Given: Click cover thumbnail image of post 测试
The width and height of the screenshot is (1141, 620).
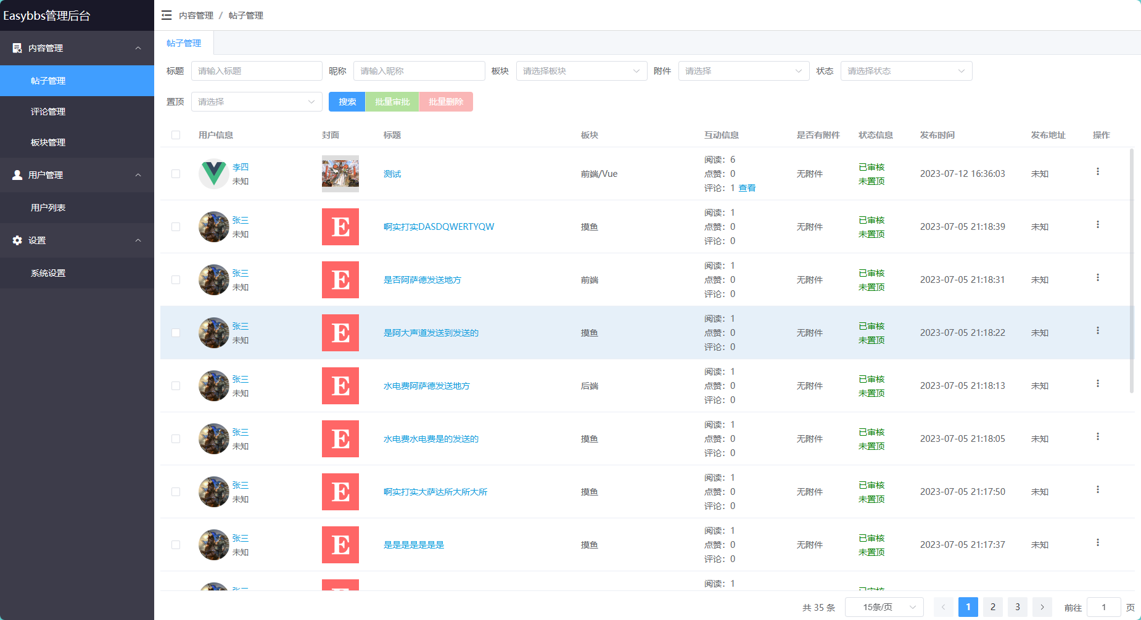Looking at the screenshot, I should (x=340, y=174).
